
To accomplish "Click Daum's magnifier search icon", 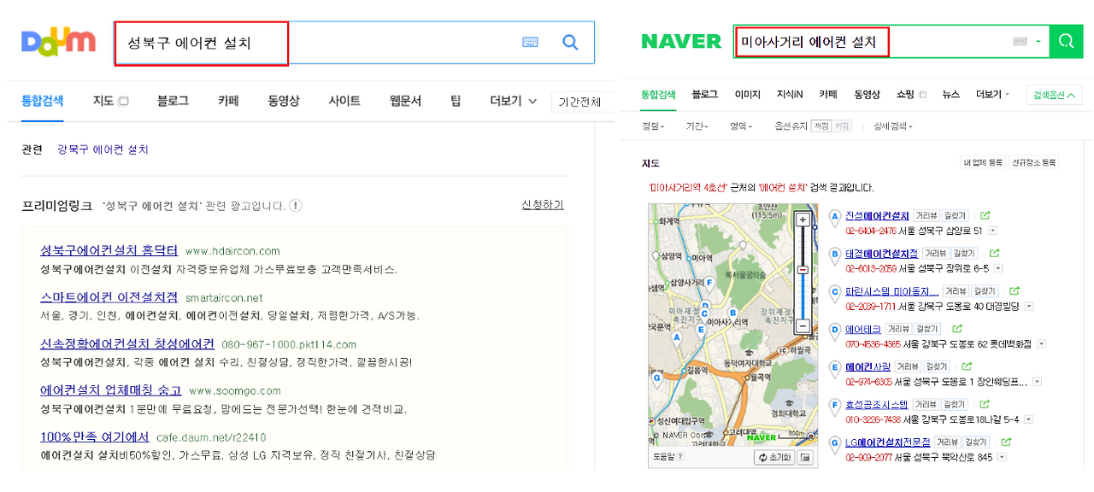I will [x=570, y=42].
